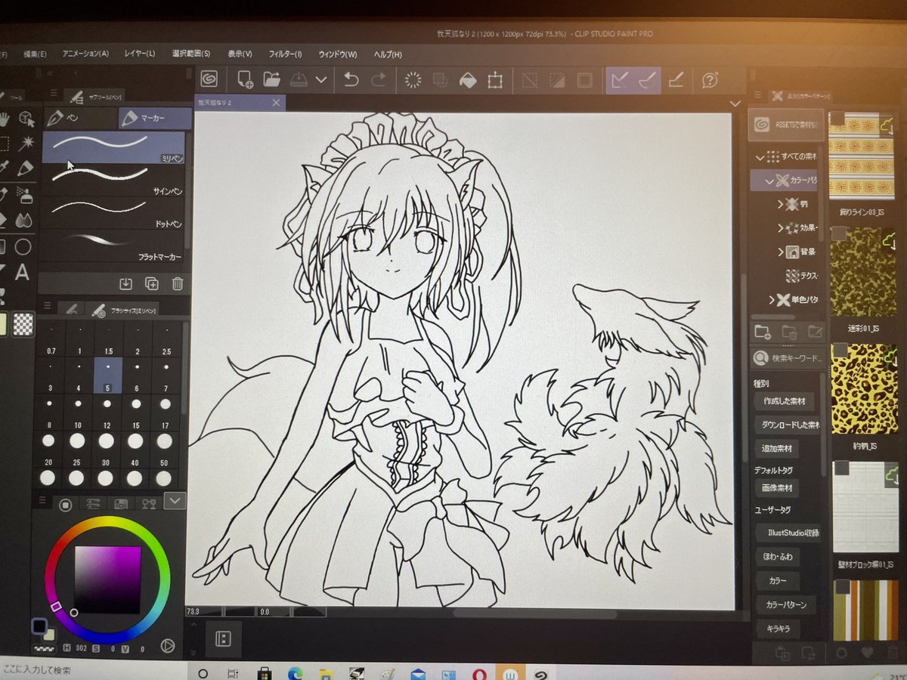Select the transparent checkered color swatch

click(23, 323)
